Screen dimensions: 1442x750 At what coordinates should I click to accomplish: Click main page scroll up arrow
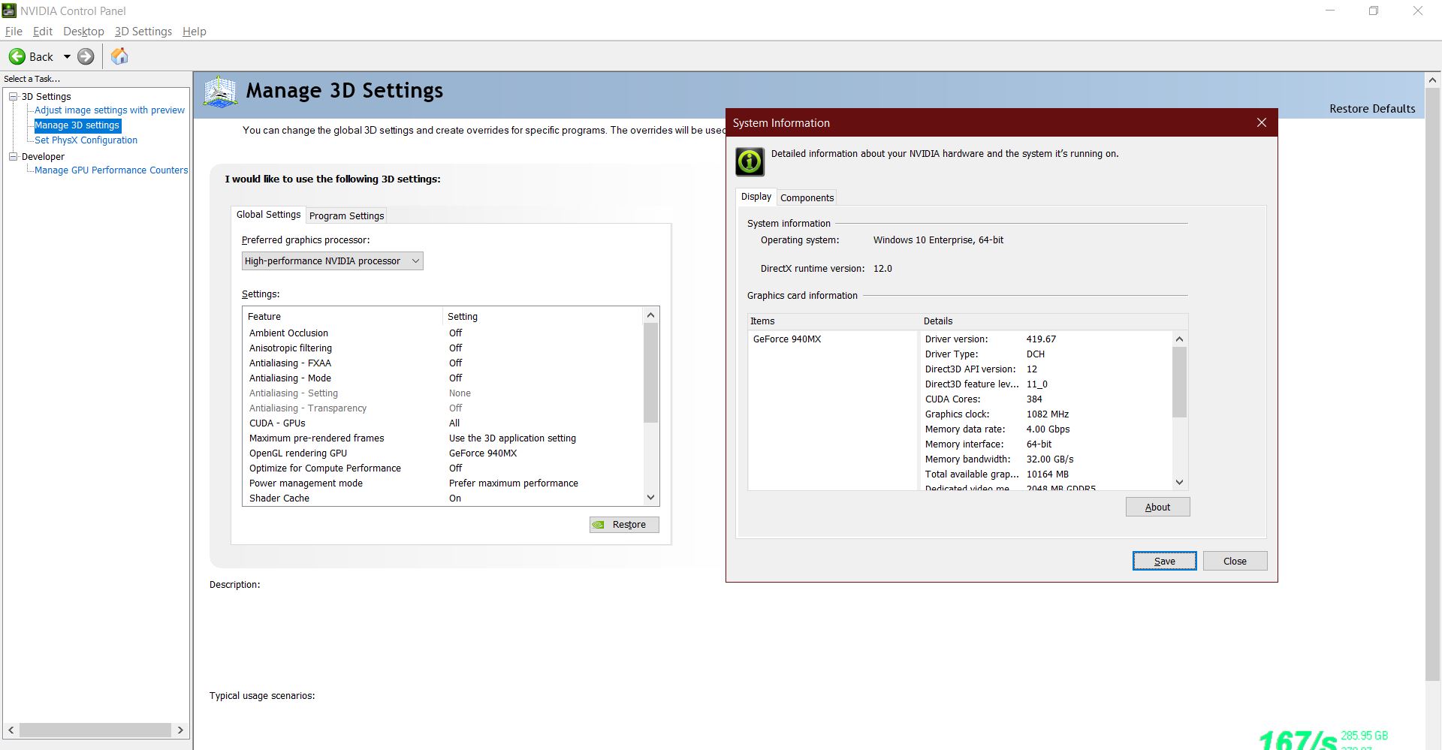click(1432, 80)
